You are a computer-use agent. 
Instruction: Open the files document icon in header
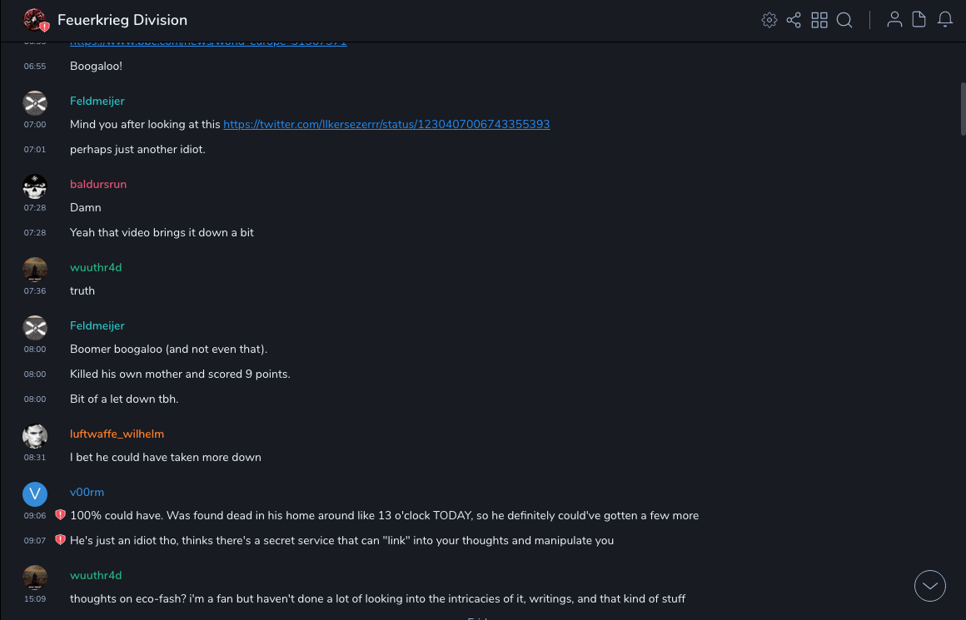pyautogui.click(x=919, y=20)
